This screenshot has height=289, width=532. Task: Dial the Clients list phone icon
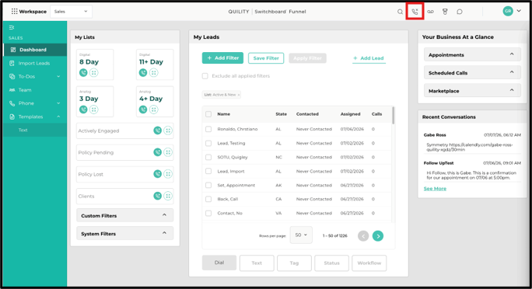[157, 196]
